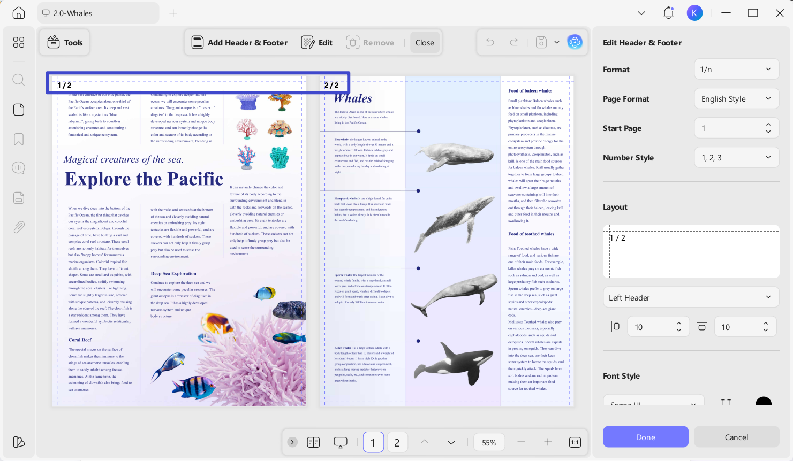The image size is (793, 461).
Task: Open the AI assistant icon
Action: coord(575,42)
